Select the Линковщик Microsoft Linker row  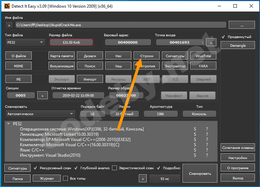tap(111, 134)
